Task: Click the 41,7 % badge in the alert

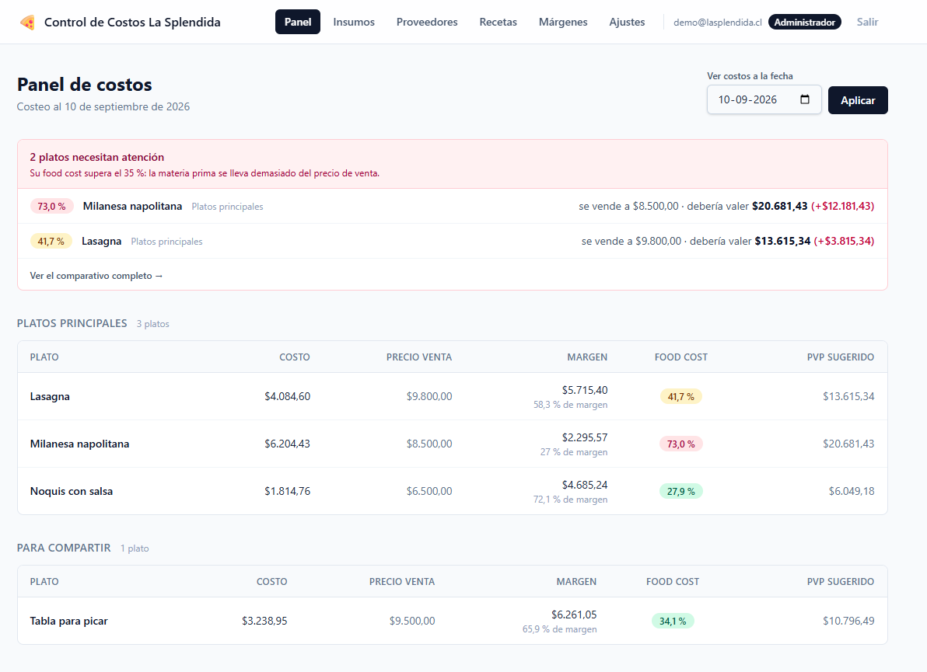Action: pyautogui.click(x=51, y=241)
